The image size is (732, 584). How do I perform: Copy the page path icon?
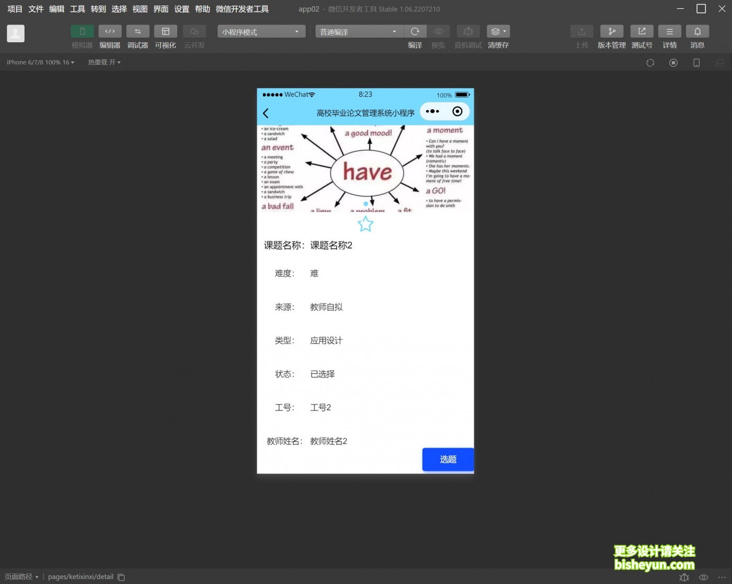point(121,577)
